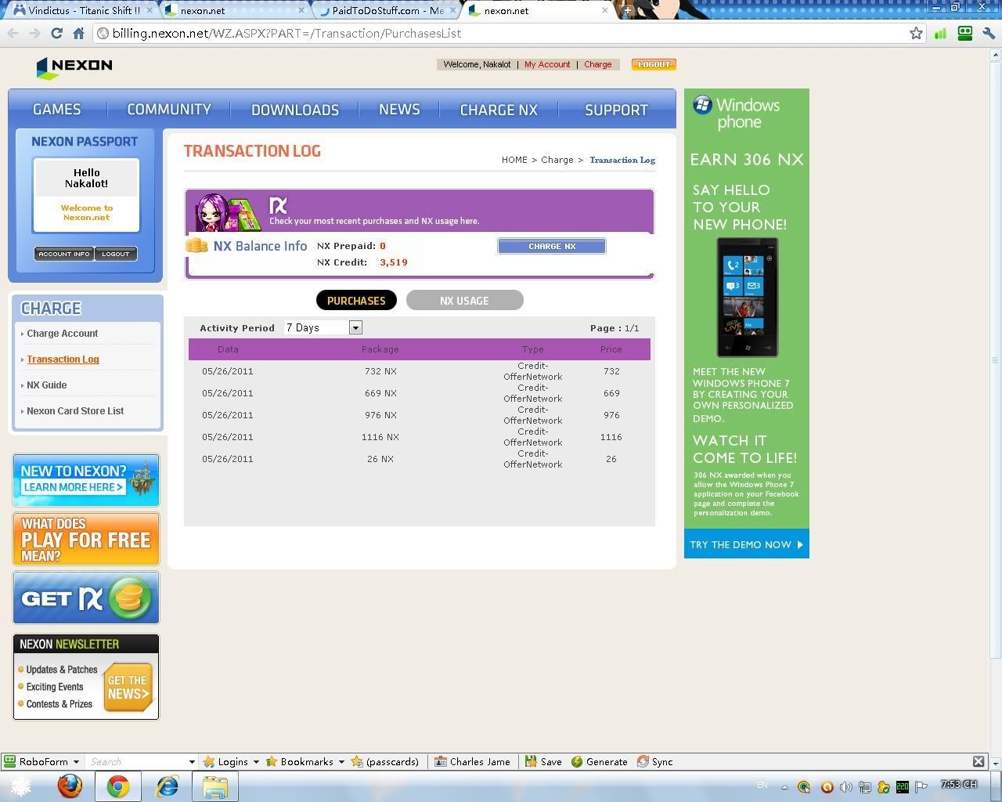Open the NEWS menu
The height and width of the screenshot is (802, 1002).
click(x=399, y=110)
